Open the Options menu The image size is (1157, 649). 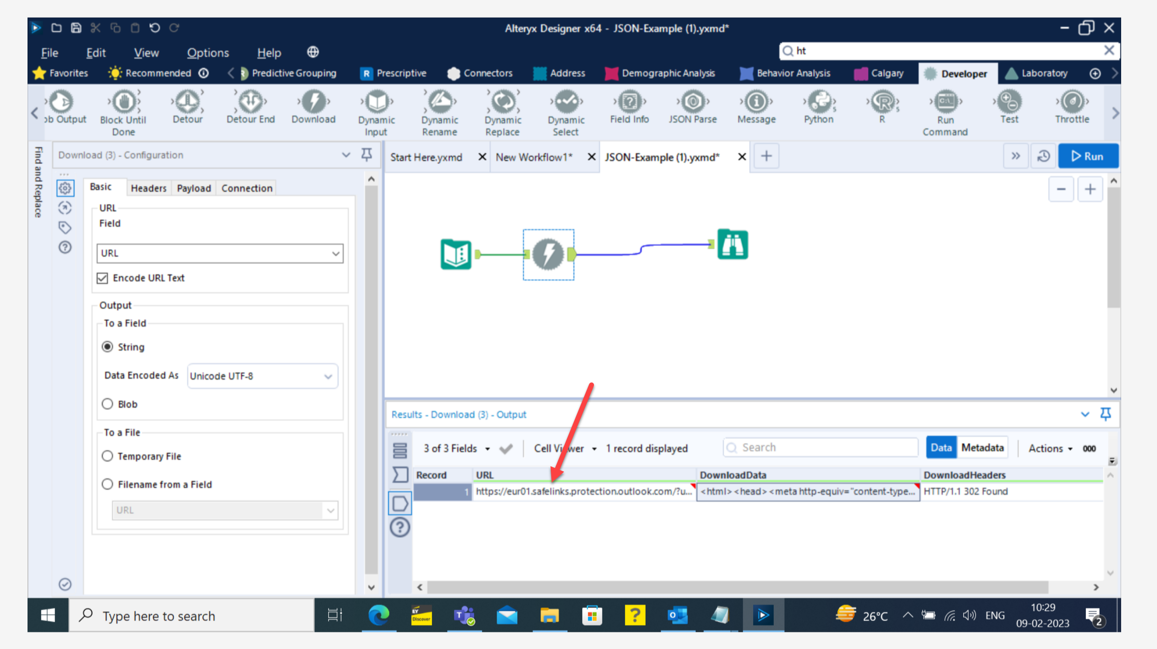(208, 53)
